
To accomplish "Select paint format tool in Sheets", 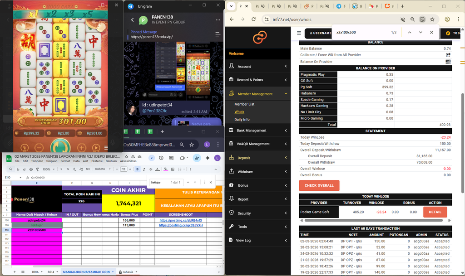I will (37, 169).
